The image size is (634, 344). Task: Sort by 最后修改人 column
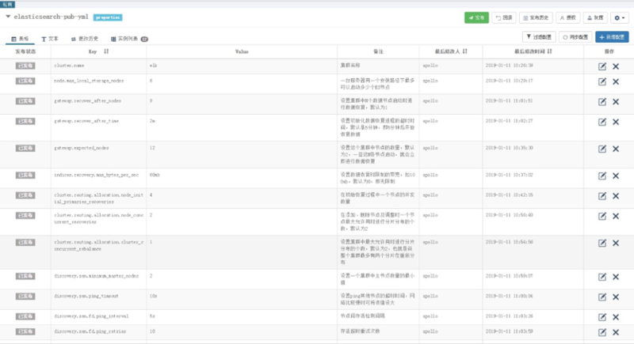465,51
